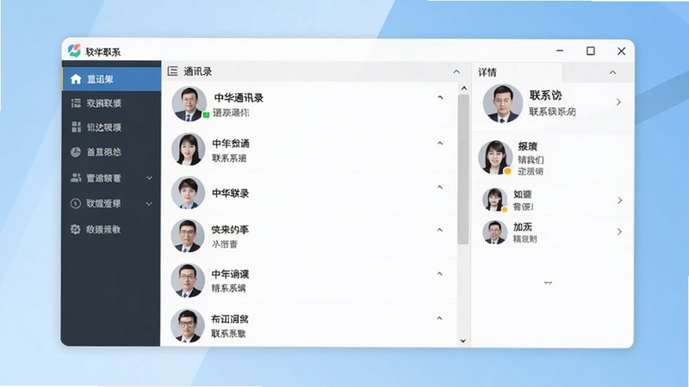Image resolution: width=689 pixels, height=387 pixels.
Task: Click the 如娜 avatar in details
Action: [494, 200]
